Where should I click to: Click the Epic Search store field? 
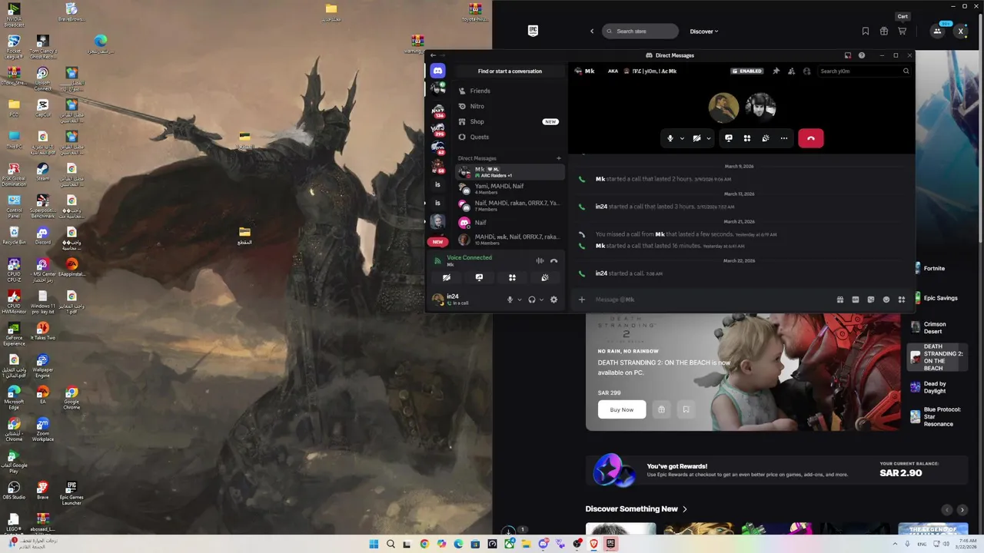(x=640, y=31)
